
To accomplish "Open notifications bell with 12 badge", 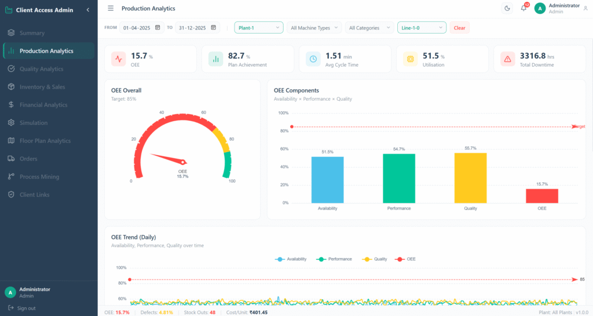I will tap(524, 8).
